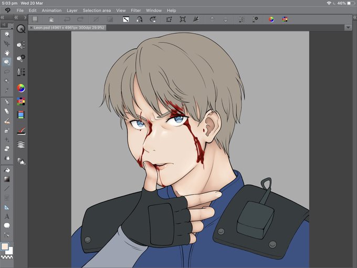Viewport: 357px width, 268px height.
Task: Open the View menu
Action: click(121, 11)
